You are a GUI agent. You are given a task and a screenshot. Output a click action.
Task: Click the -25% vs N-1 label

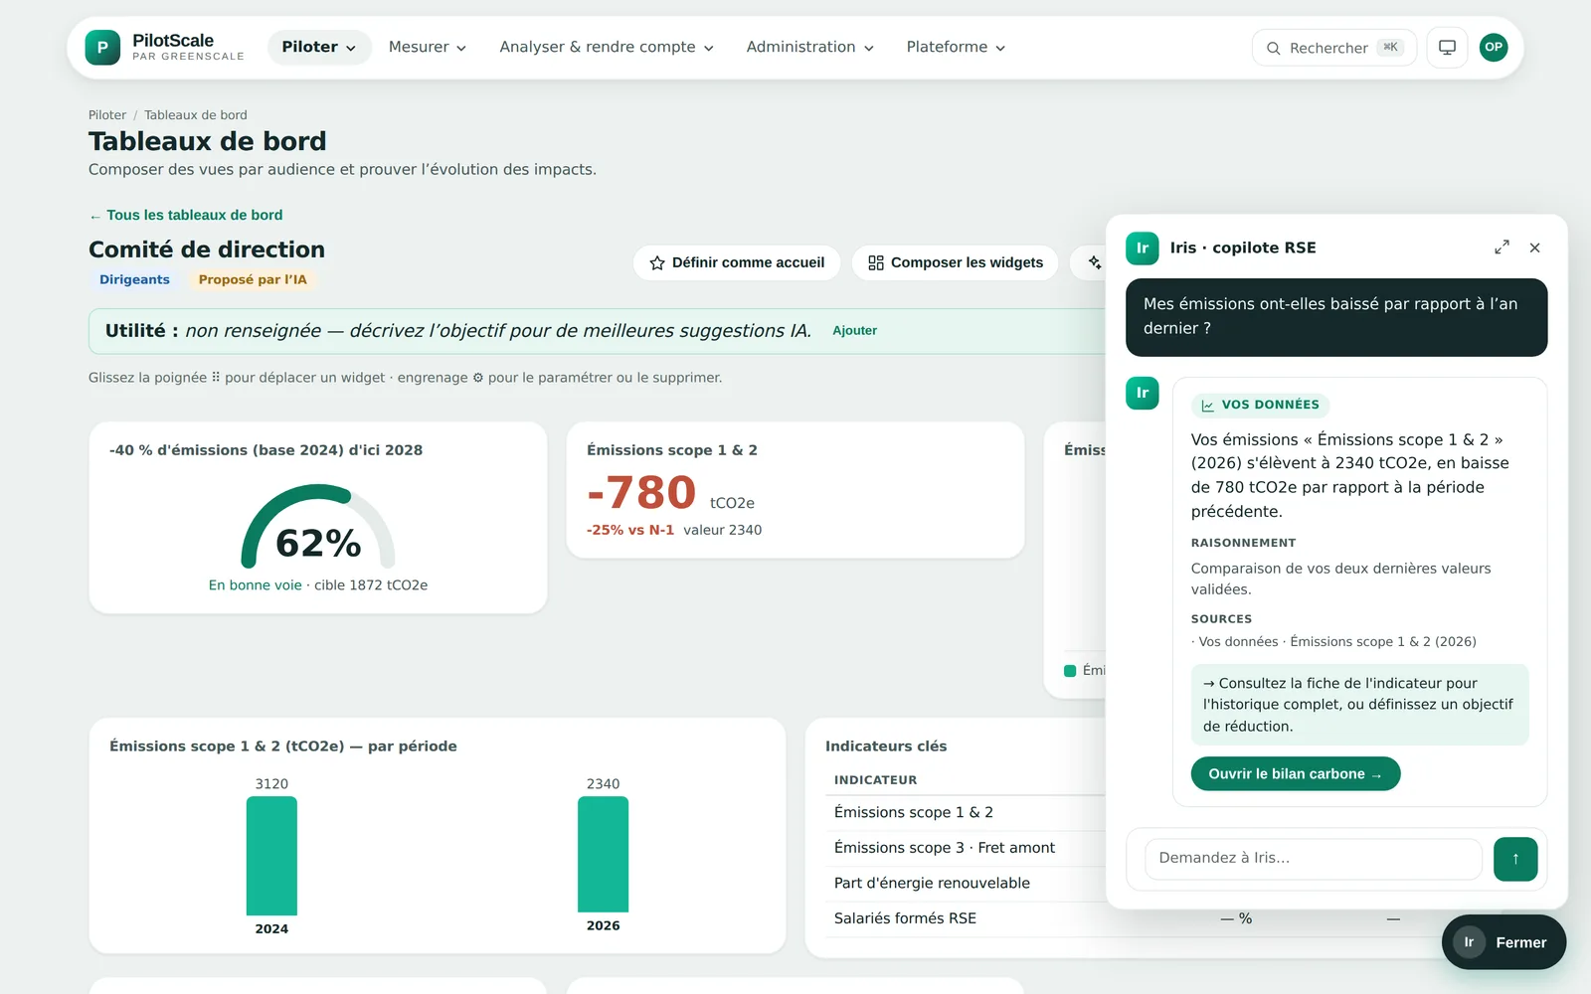tap(630, 530)
